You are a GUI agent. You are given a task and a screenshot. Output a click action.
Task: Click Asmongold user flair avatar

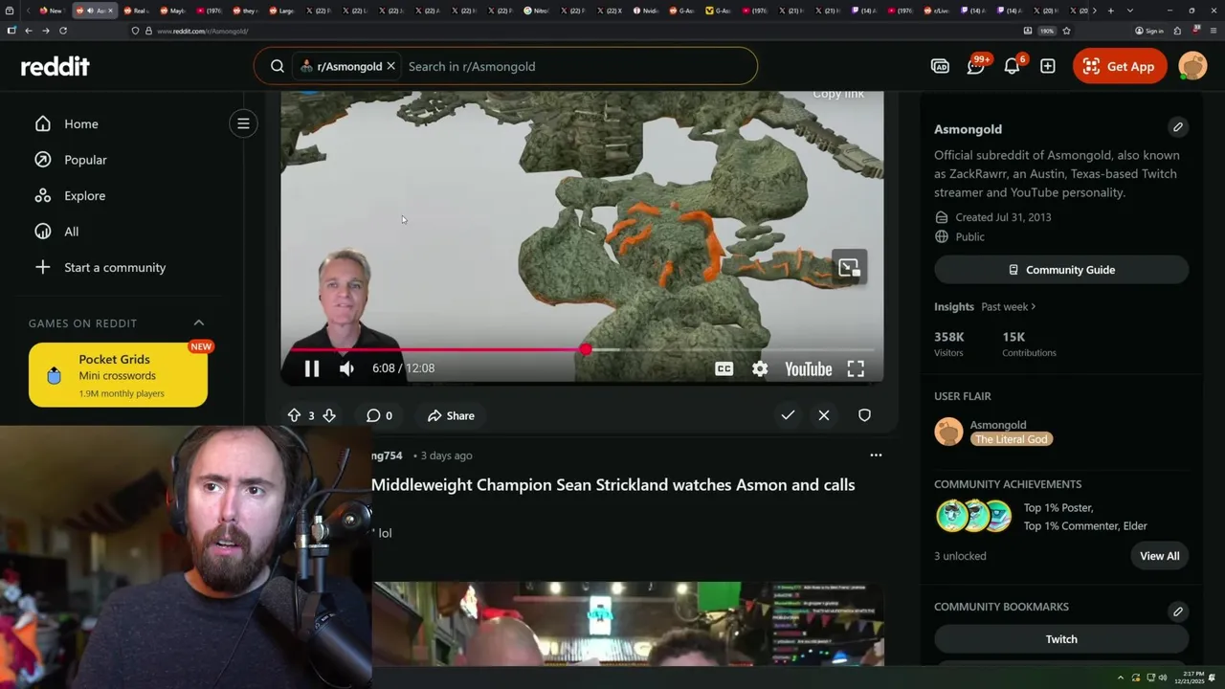point(948,432)
